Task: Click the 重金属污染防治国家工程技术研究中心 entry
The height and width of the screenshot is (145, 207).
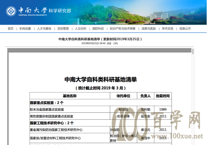Action: point(56,130)
